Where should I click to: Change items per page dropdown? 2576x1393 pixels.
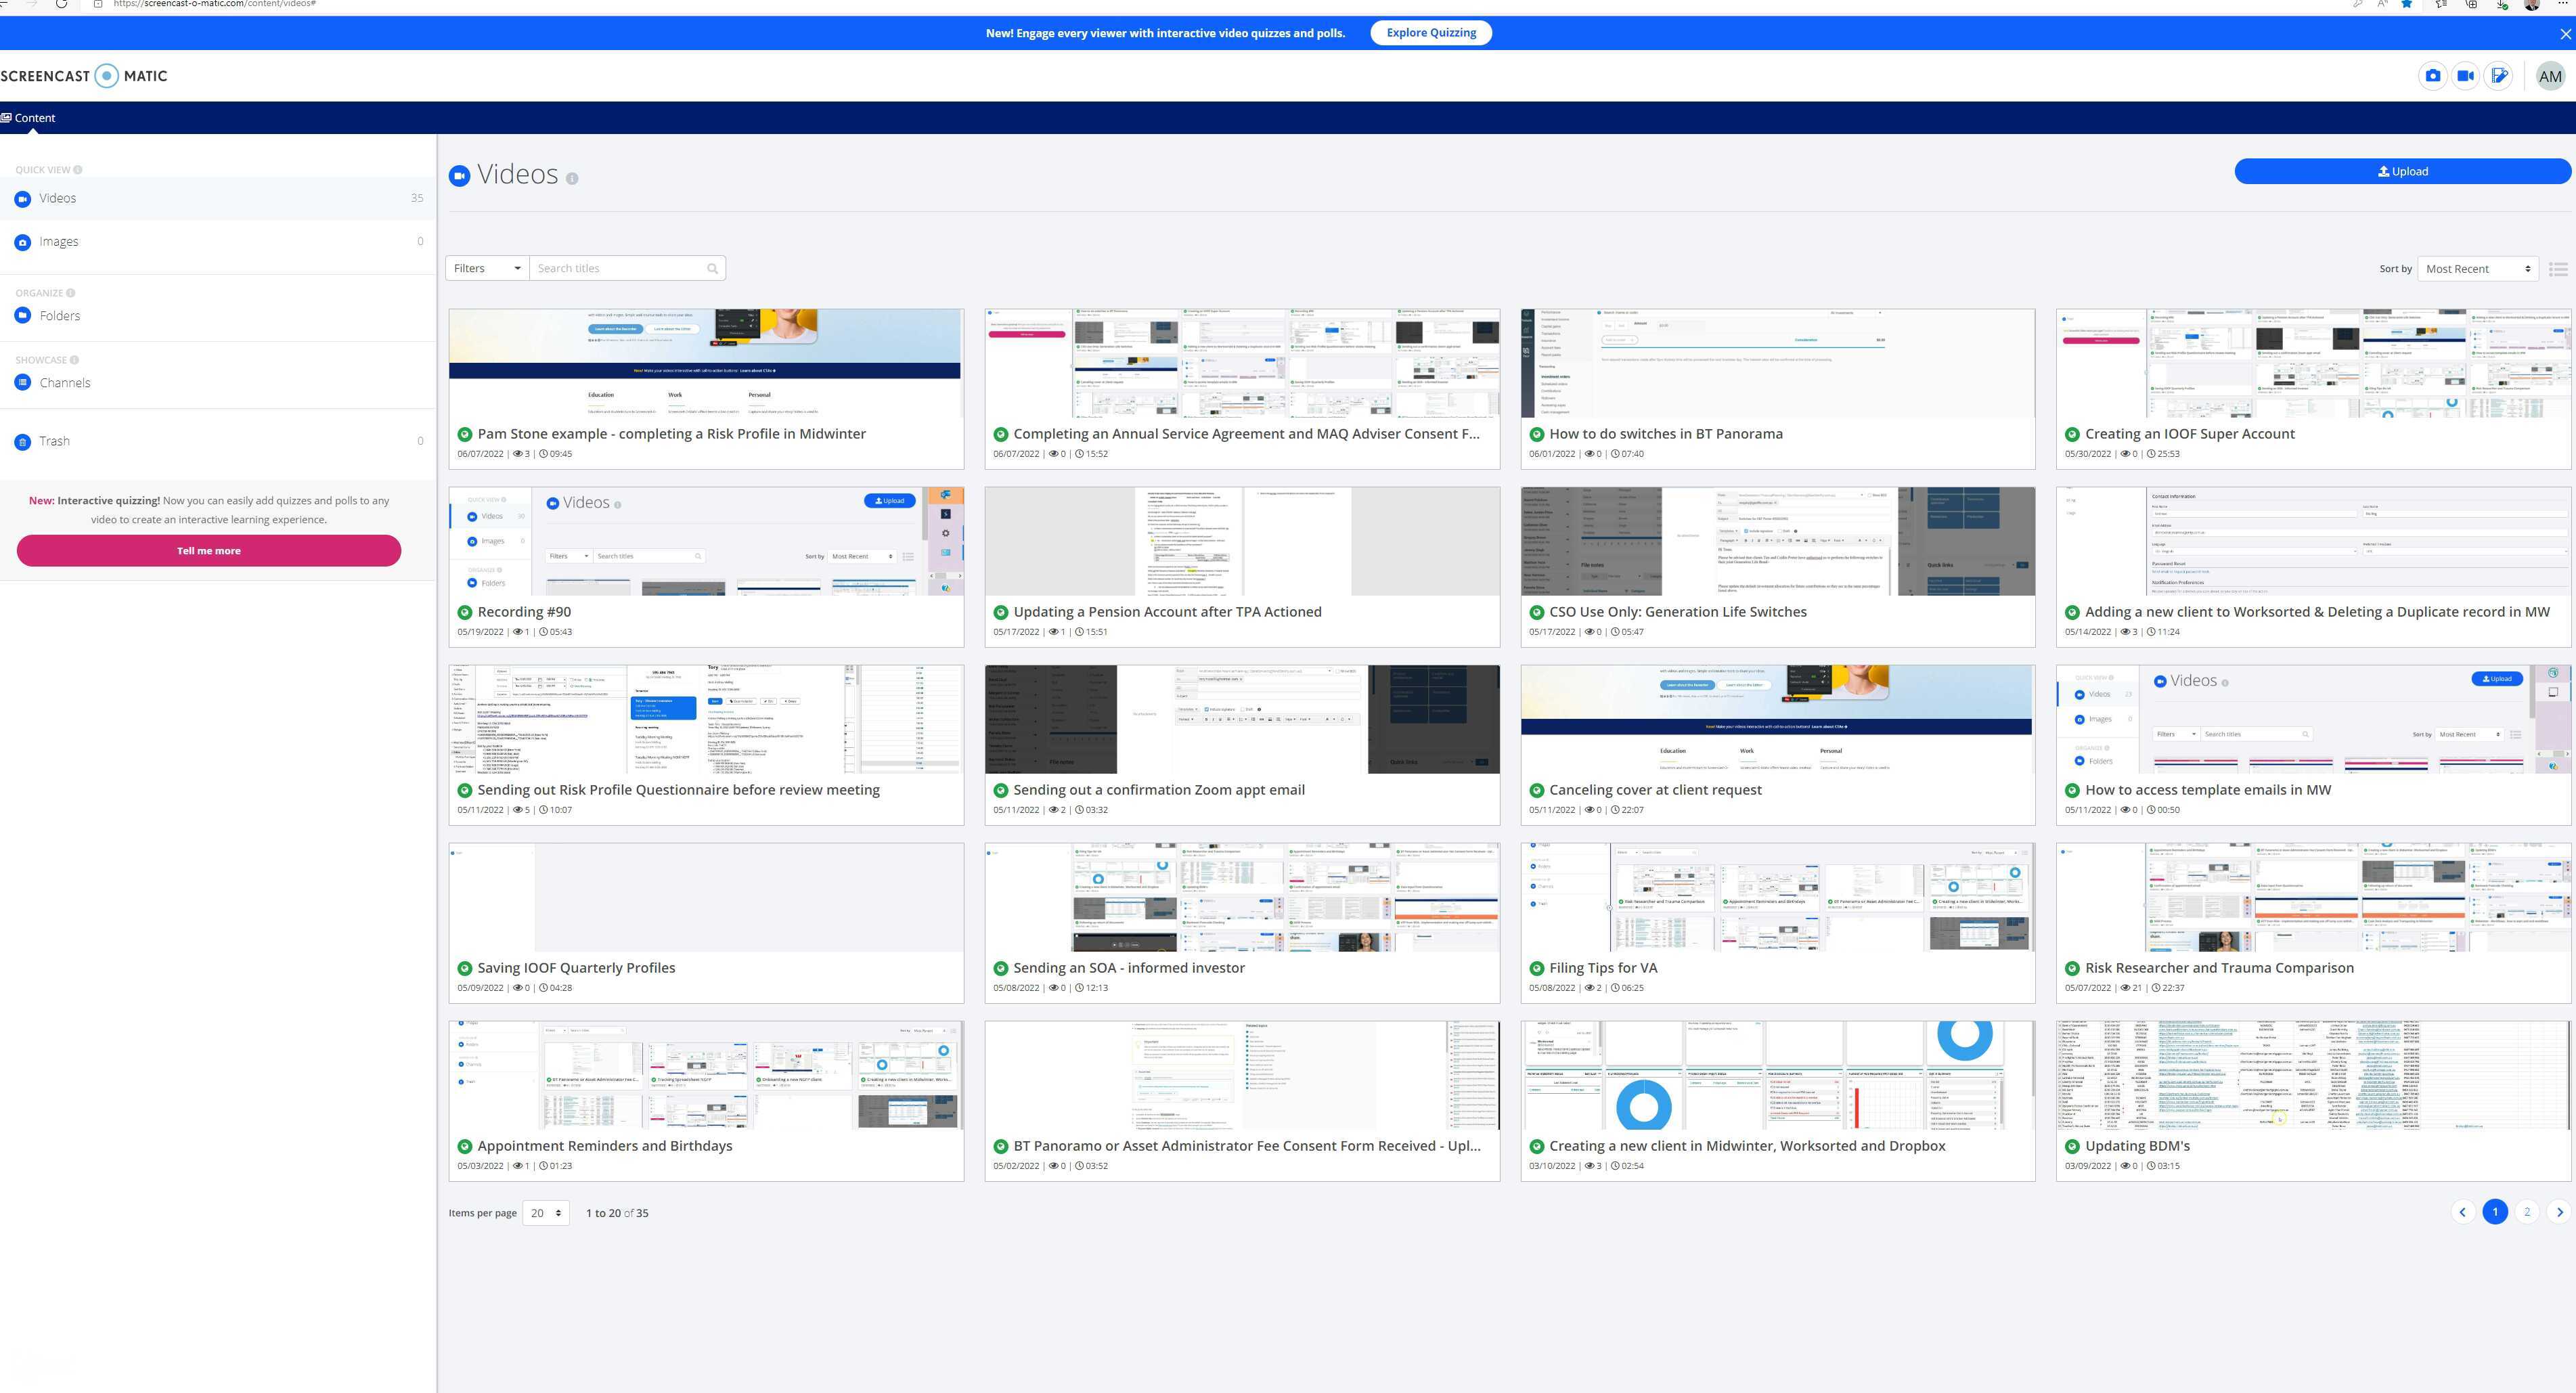click(545, 1213)
